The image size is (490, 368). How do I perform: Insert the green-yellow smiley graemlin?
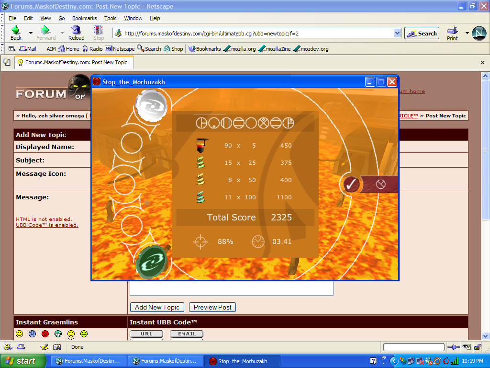point(84,334)
